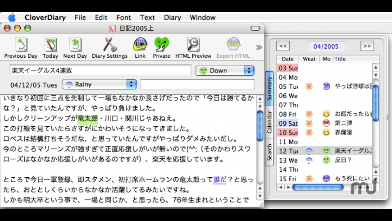The image size is (392, 221).
Task: Toggle the toolbar with the pill button
Action: 255,28
